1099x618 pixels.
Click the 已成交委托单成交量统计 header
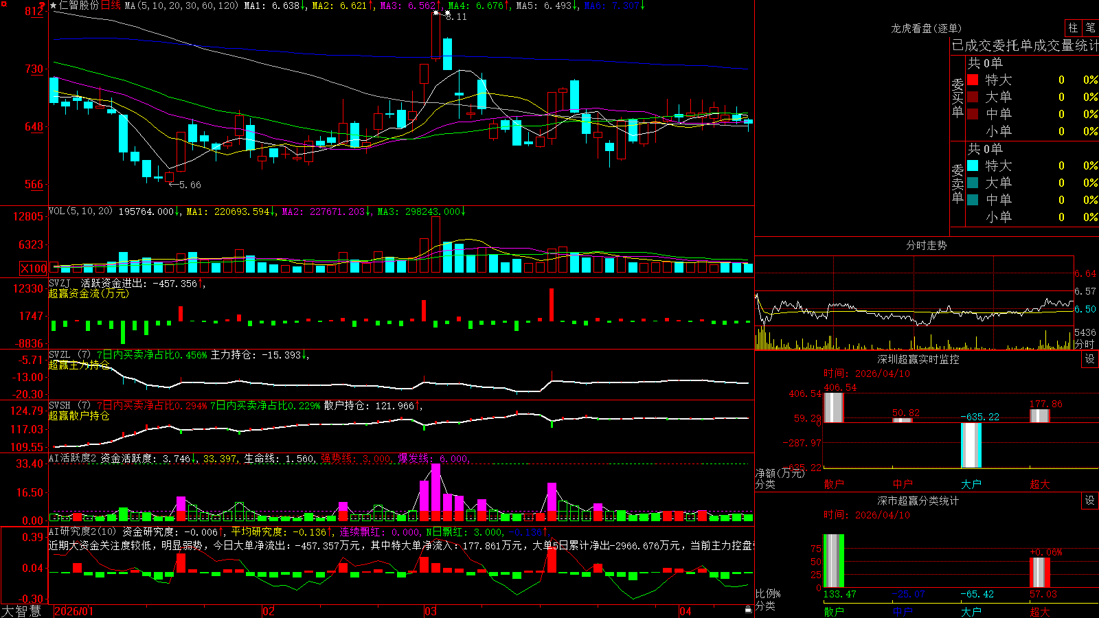pos(1025,45)
